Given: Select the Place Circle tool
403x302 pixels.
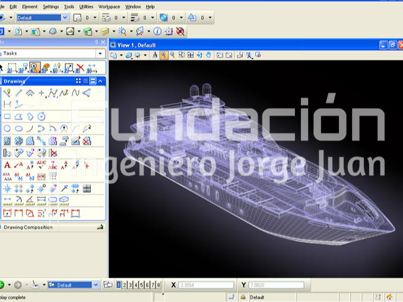Looking at the screenshot, I should (x=7, y=129).
